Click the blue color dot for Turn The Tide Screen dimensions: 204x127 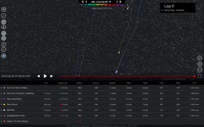point(4,88)
